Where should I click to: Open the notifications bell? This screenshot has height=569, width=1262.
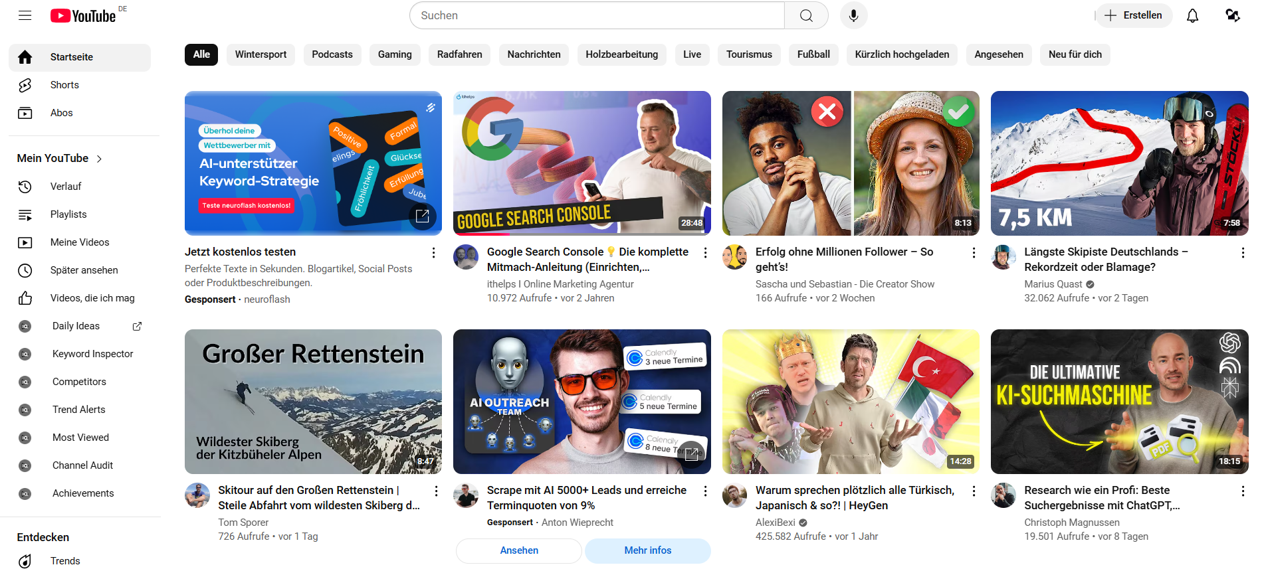[1193, 15]
